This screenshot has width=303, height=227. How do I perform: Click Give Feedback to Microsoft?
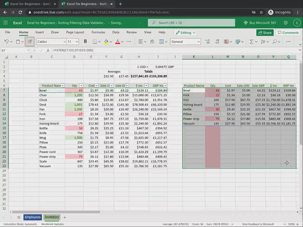click(258, 224)
